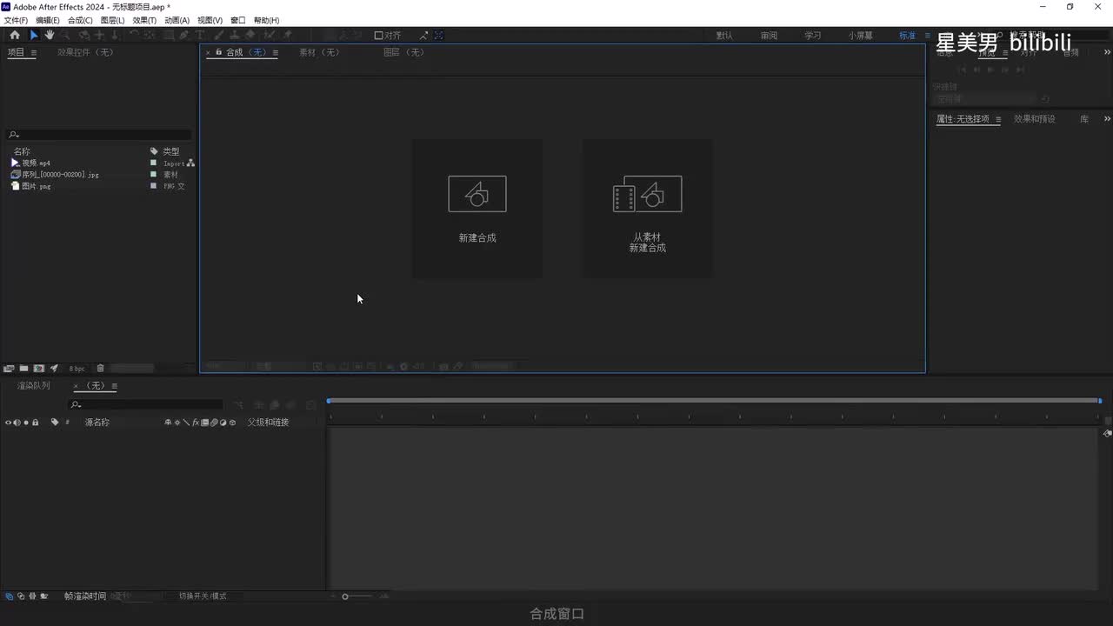Click the label tag column header
Viewport: 1113px width, 626px height.
click(55, 423)
